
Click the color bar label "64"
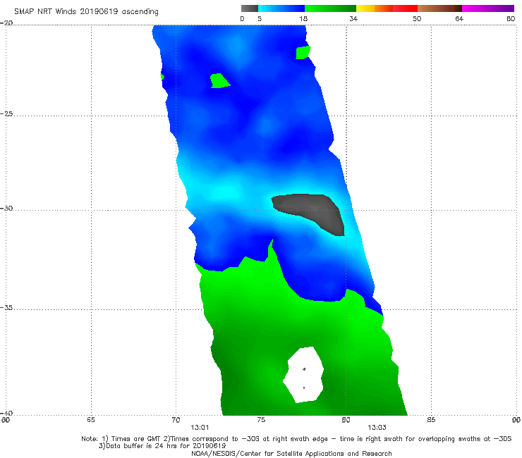tap(459, 19)
